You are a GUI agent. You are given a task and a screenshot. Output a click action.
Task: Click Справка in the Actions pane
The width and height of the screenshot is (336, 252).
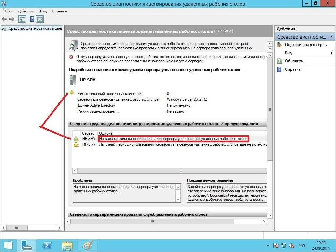click(292, 69)
